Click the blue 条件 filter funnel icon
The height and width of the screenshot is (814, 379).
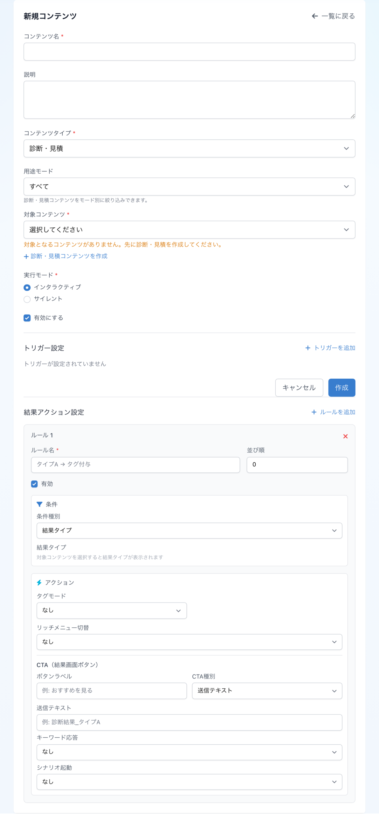[39, 504]
